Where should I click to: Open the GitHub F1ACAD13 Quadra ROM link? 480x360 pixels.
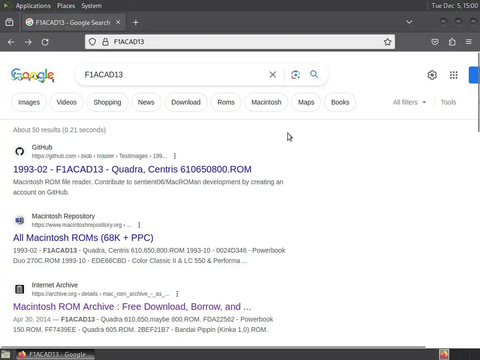click(x=132, y=169)
